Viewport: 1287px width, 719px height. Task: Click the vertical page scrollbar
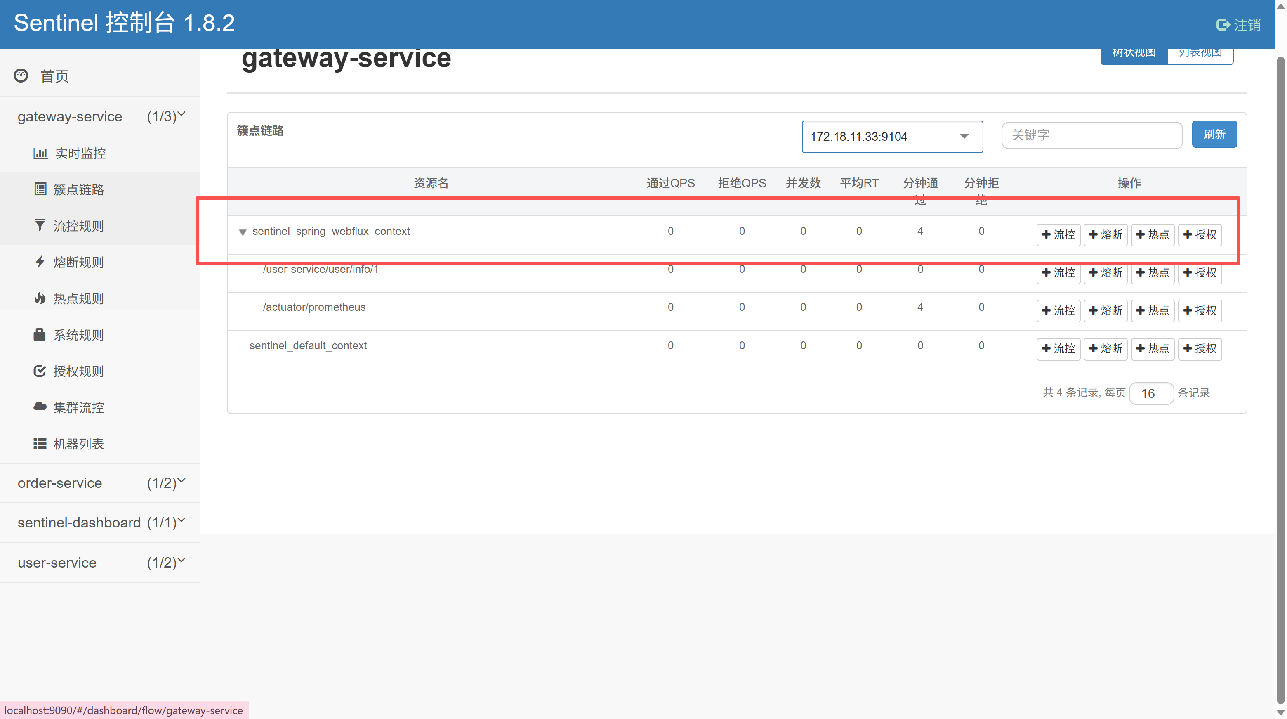pos(1280,380)
